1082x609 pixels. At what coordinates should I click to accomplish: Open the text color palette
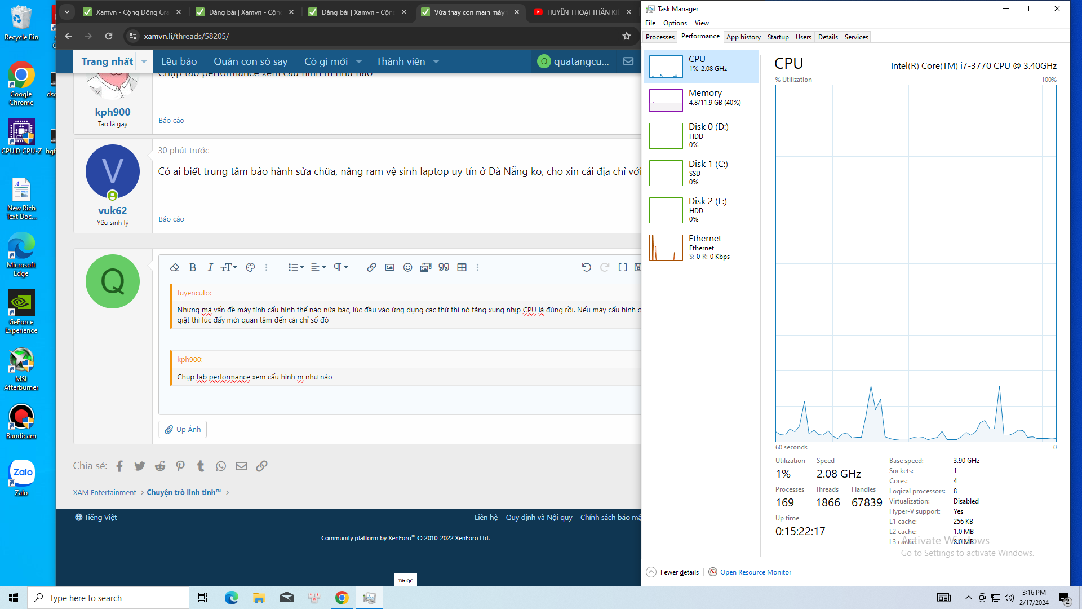tap(251, 267)
